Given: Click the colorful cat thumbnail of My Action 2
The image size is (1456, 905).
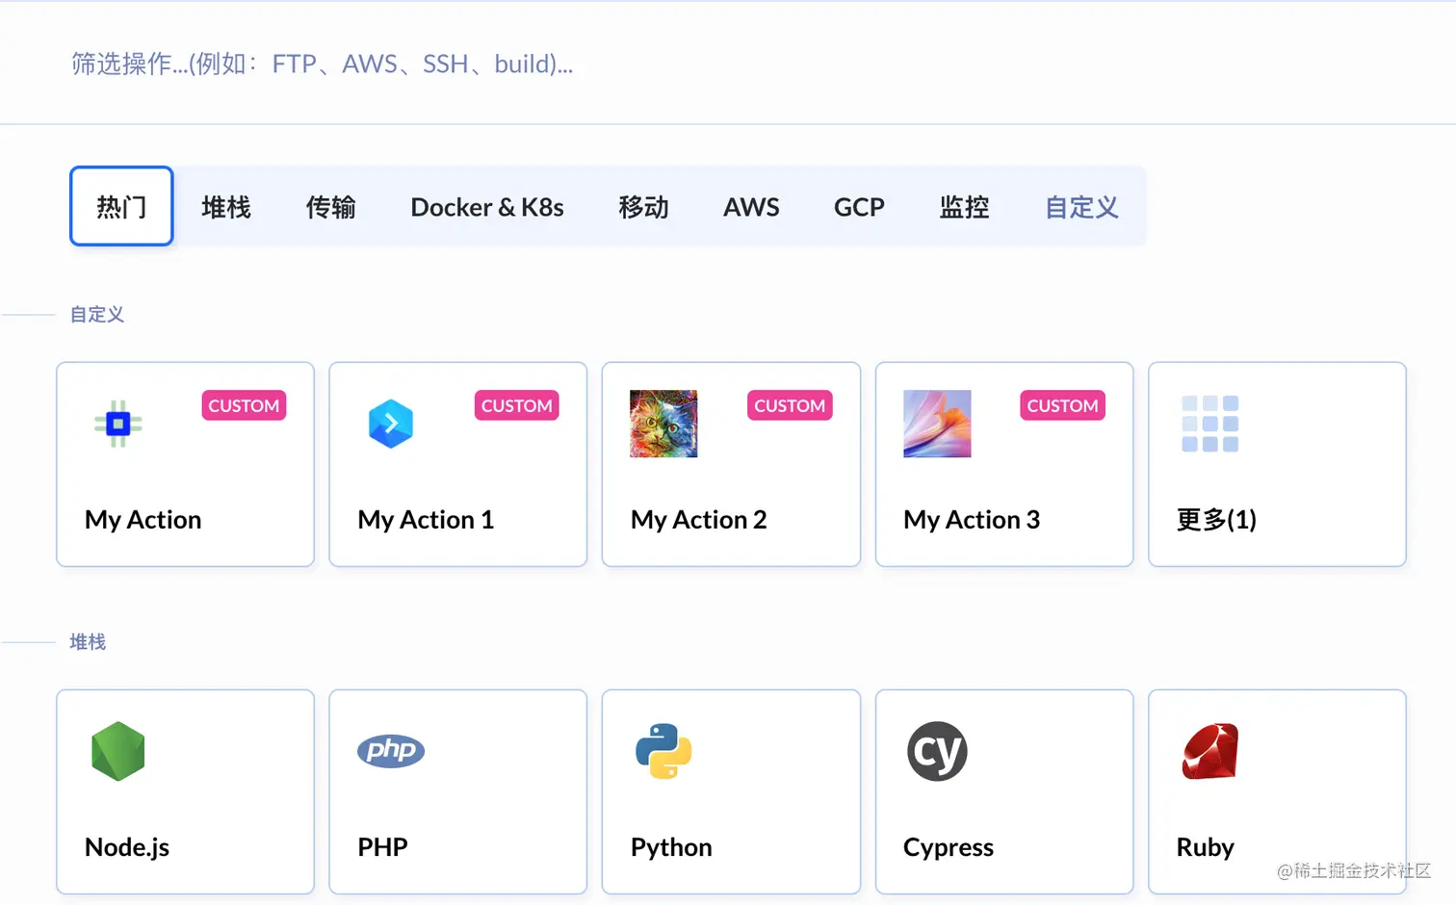Looking at the screenshot, I should point(663,424).
